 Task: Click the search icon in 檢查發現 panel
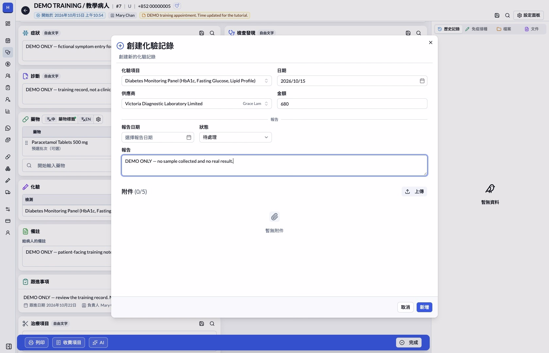tap(419, 33)
